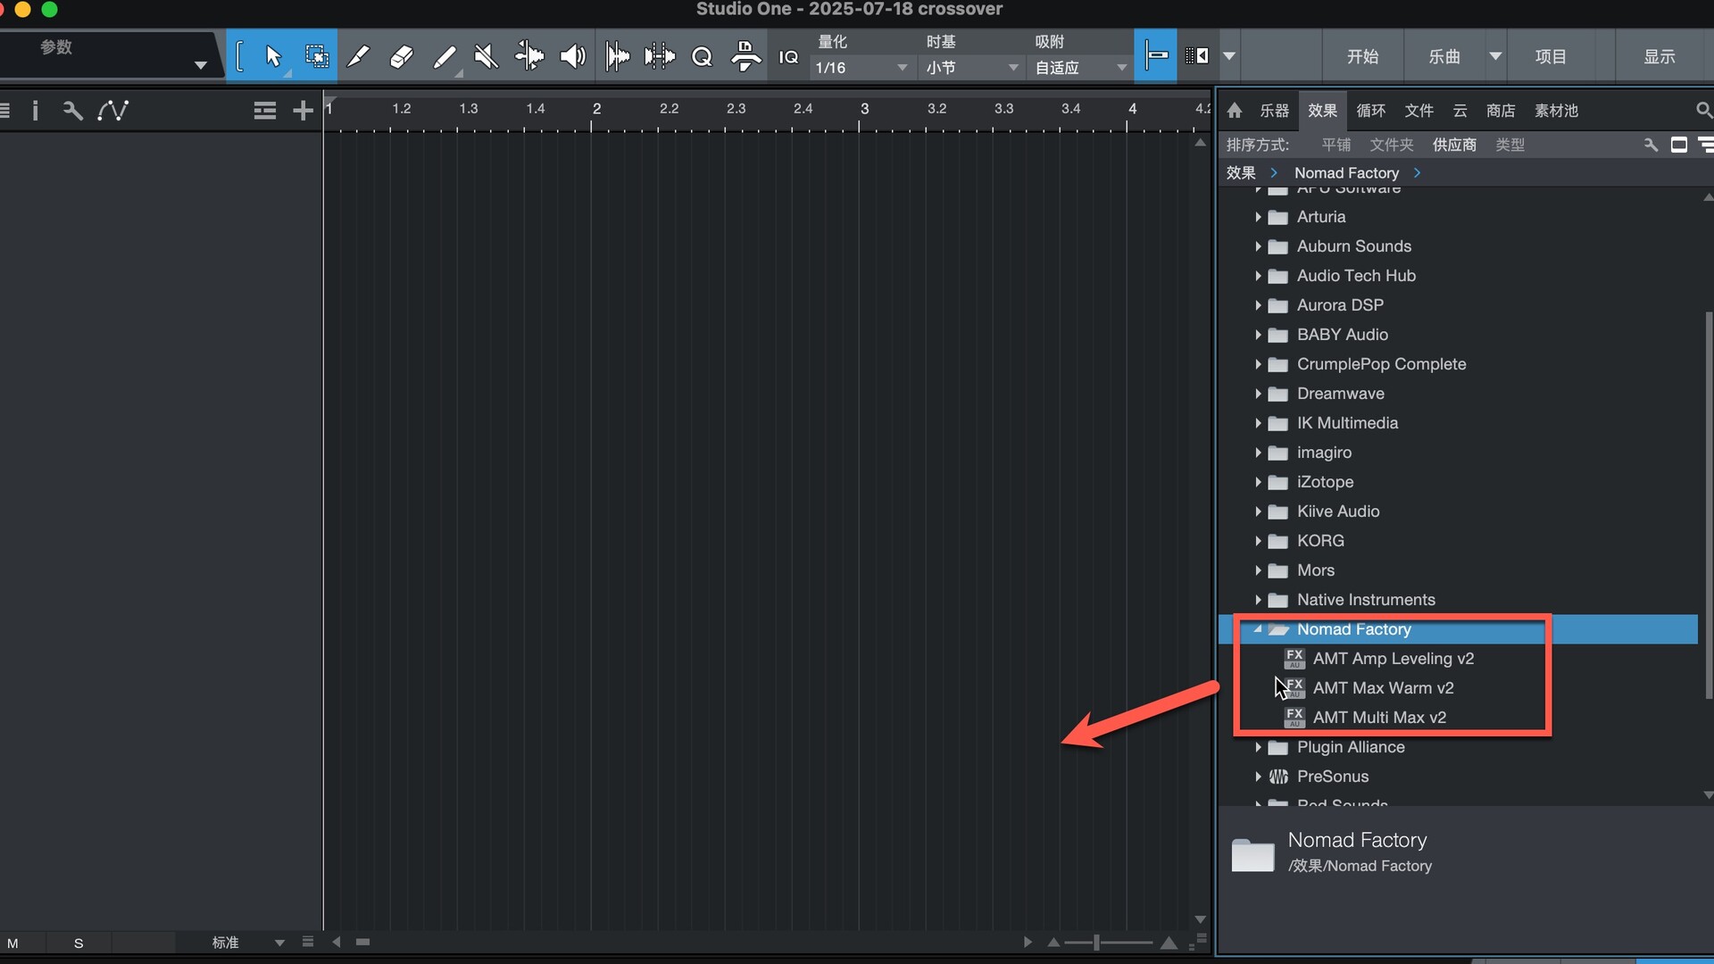The width and height of the screenshot is (1714, 964).
Task: Select the Eraser tool
Action: 401,56
